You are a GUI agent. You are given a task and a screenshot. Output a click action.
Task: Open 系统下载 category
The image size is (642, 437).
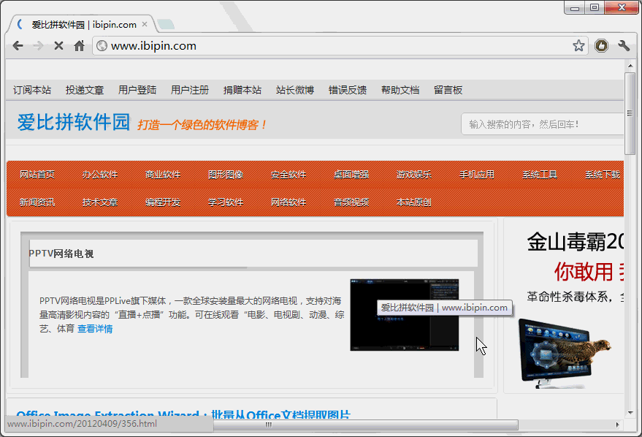(x=603, y=175)
